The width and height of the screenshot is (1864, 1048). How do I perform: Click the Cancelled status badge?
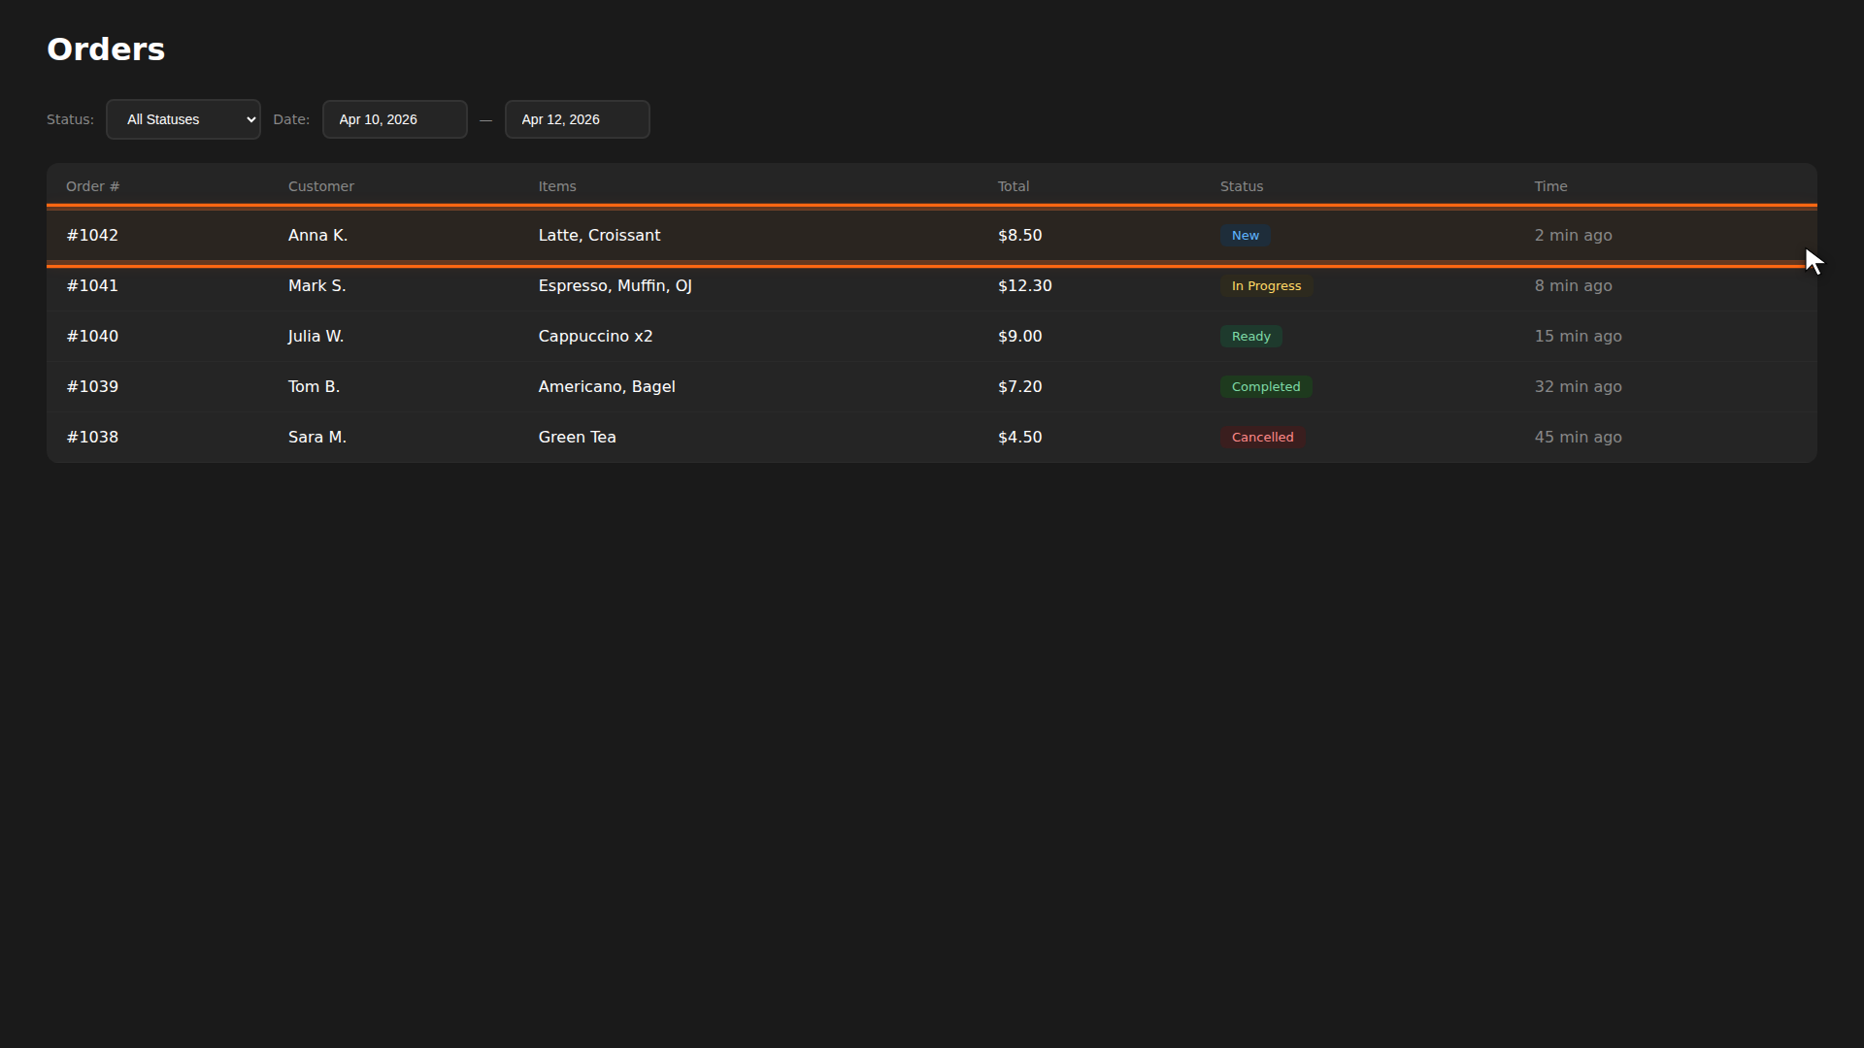click(x=1262, y=438)
